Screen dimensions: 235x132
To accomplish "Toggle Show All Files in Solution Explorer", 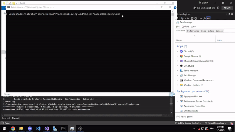I will (196, 18).
